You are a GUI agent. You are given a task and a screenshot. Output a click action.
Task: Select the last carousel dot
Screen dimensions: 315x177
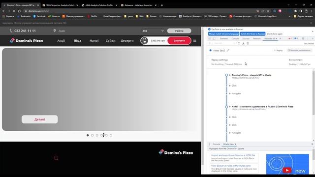111,135
